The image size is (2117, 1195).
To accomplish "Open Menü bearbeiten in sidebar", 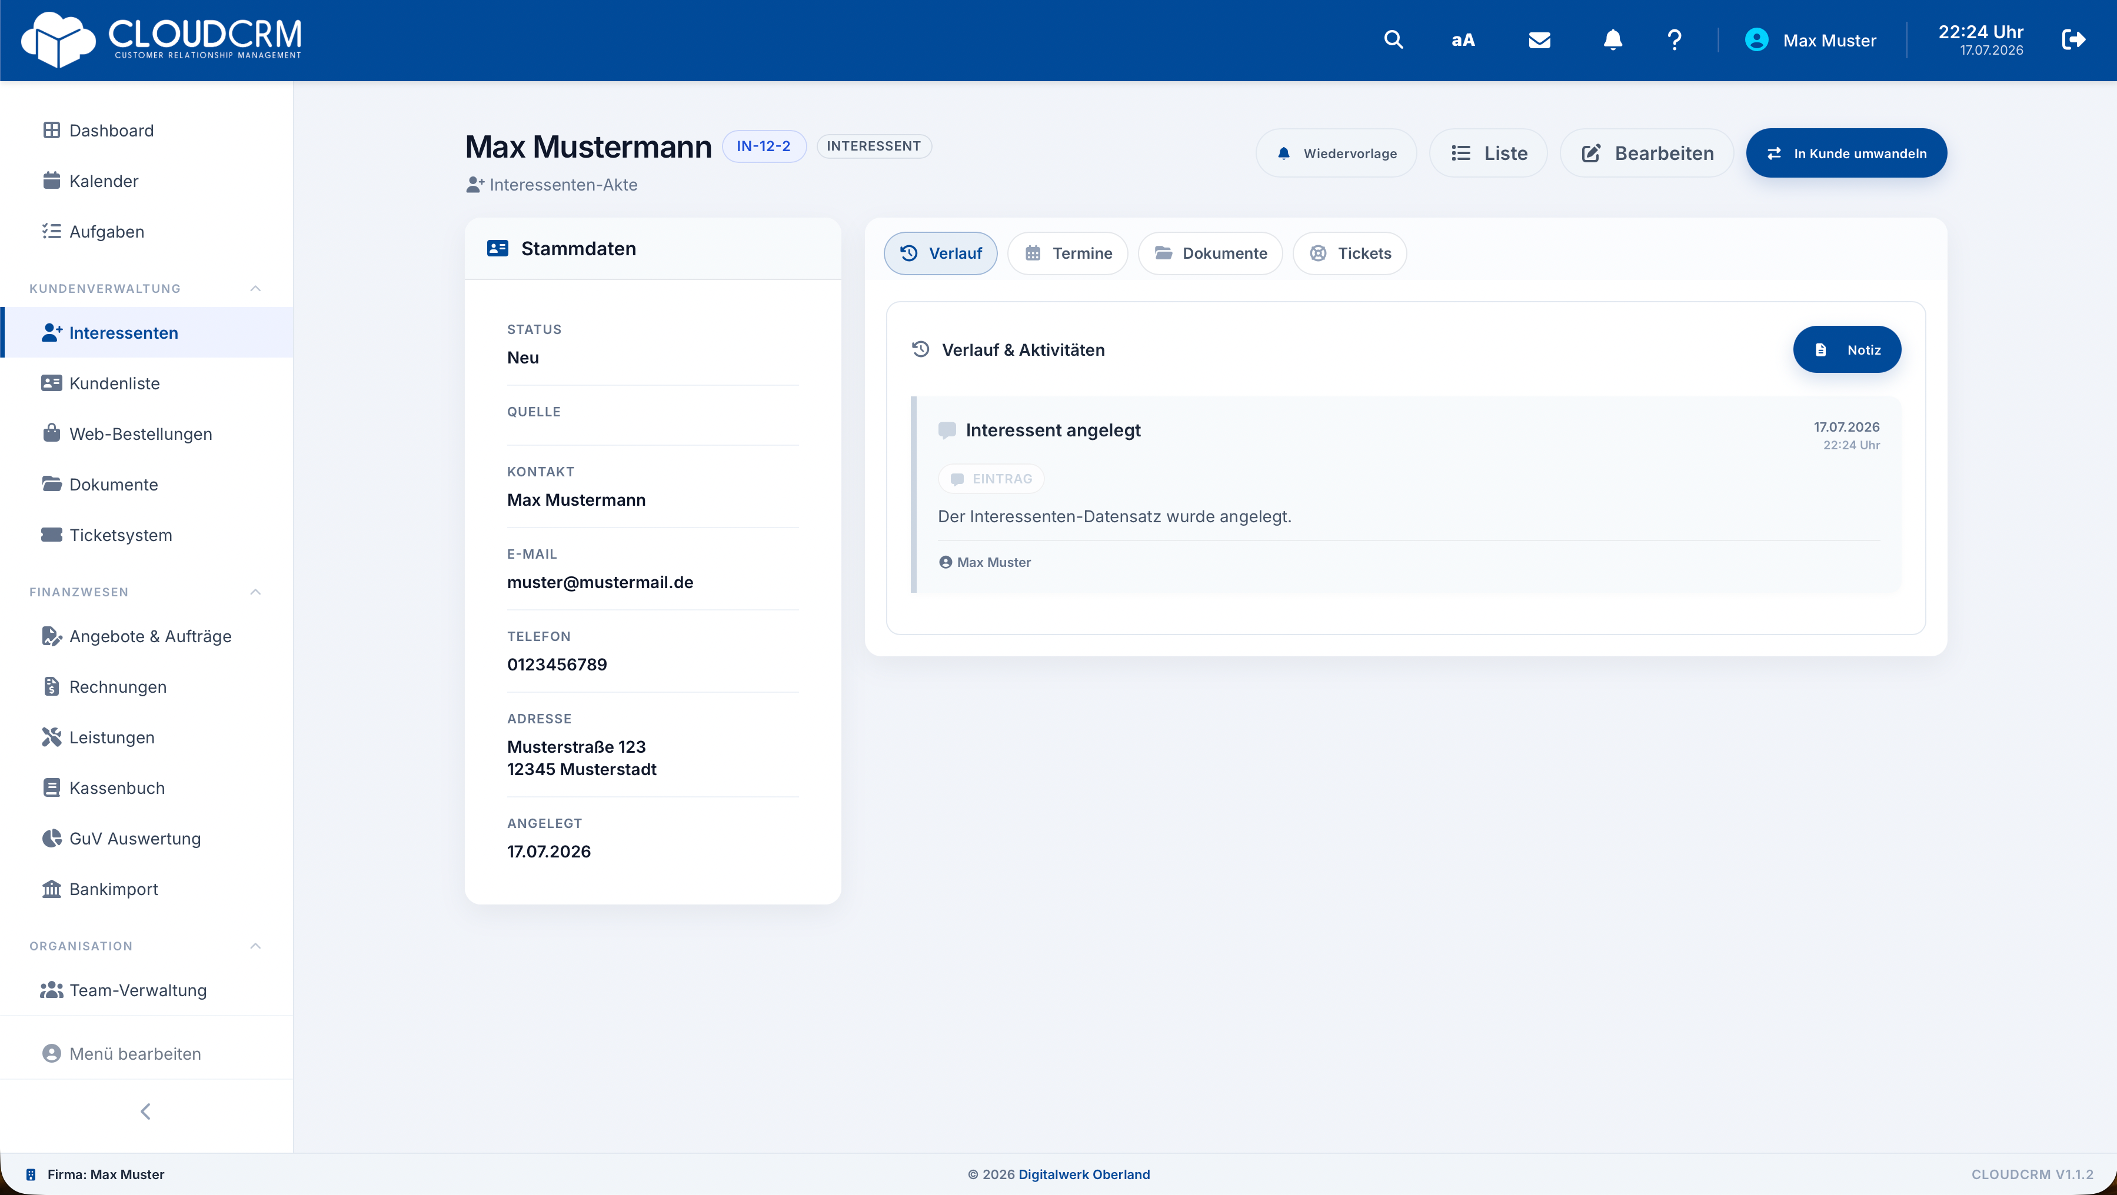I will pos(122,1053).
